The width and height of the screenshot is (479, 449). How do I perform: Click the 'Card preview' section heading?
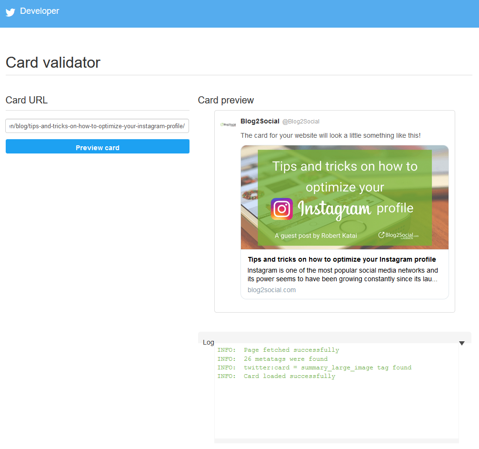click(x=226, y=100)
